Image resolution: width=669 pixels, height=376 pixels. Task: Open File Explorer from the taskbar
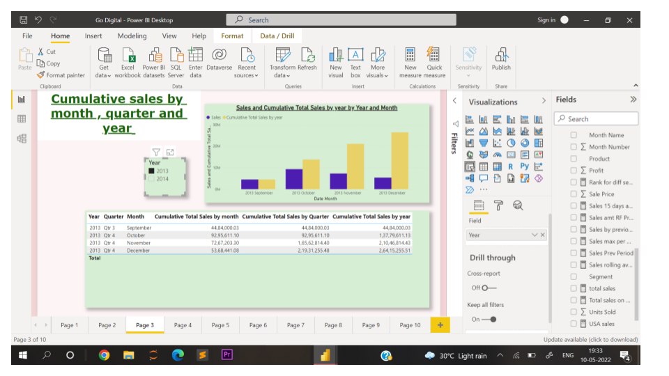coord(129,354)
